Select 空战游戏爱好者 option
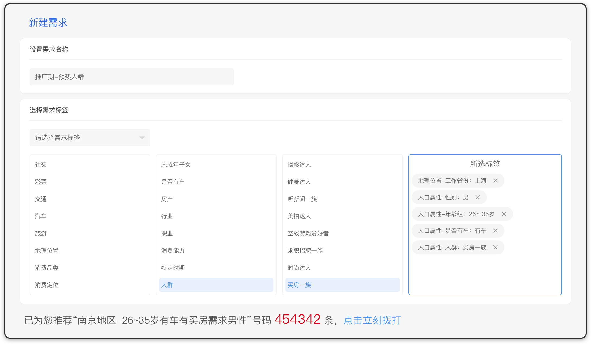The height and width of the screenshot is (344, 591). coord(308,234)
